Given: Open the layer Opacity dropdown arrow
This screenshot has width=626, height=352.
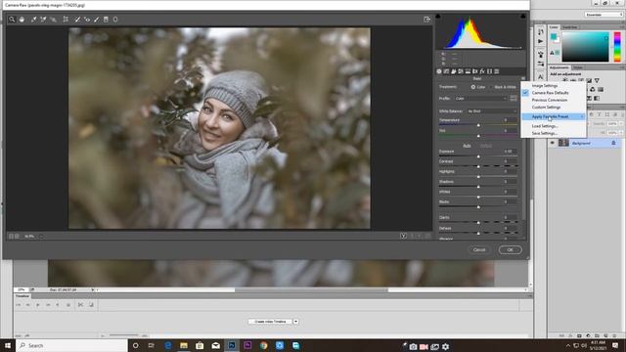Looking at the screenshot, I should coord(621,124).
